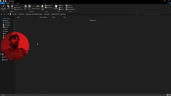171x96 pixels.
Task: Click the search box
Action: coord(155,14)
